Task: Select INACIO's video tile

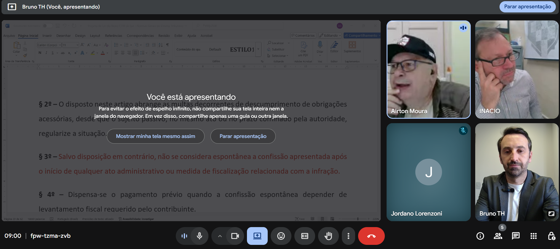Action: tap(517, 70)
